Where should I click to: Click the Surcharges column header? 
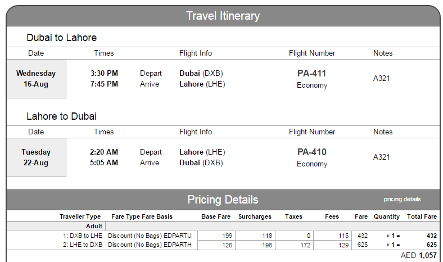(x=255, y=216)
